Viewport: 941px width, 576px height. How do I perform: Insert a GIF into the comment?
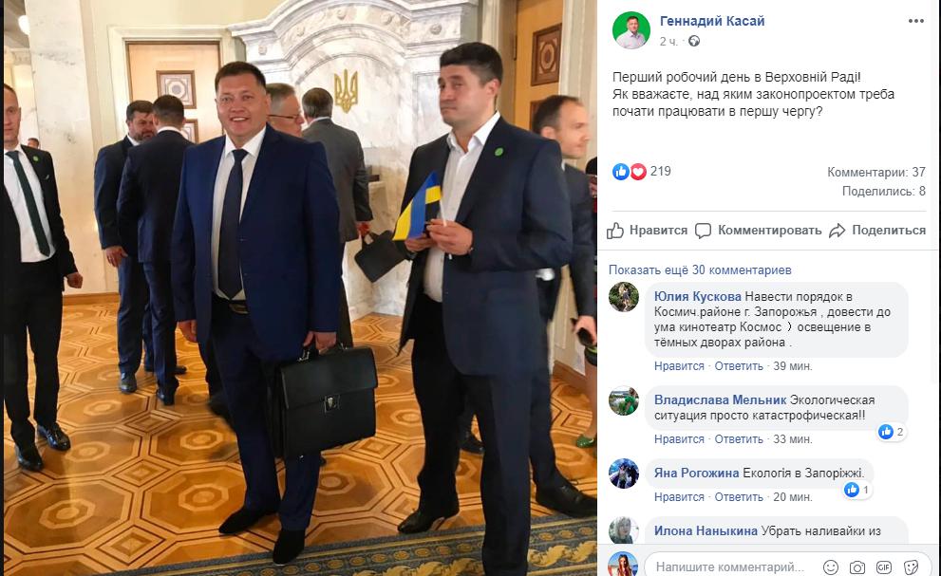click(883, 567)
